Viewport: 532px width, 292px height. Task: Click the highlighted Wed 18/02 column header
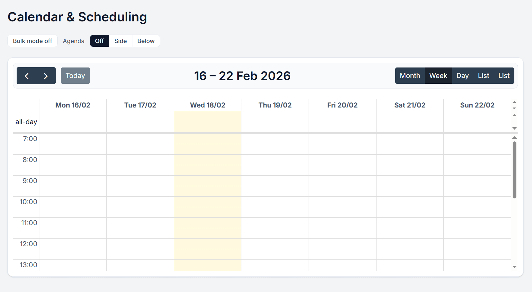(x=207, y=105)
